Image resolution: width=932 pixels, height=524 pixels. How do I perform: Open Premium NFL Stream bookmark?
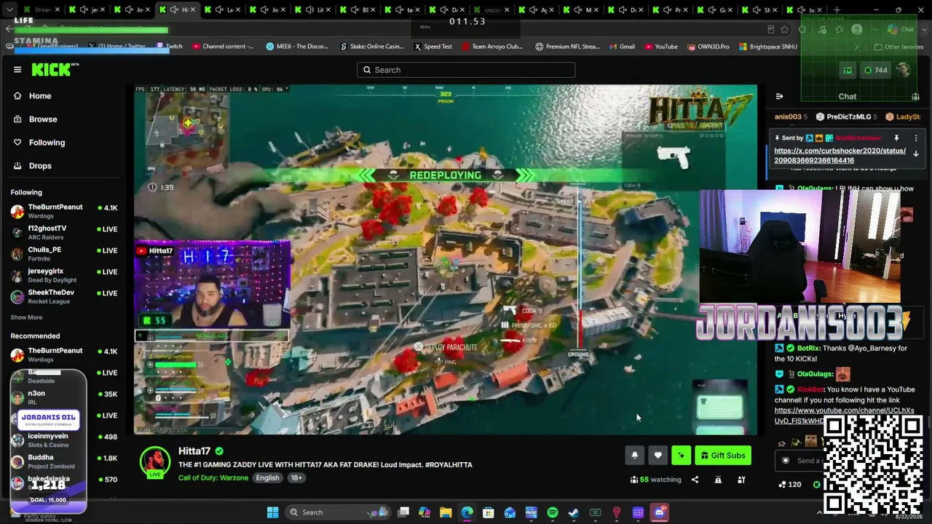(x=568, y=47)
